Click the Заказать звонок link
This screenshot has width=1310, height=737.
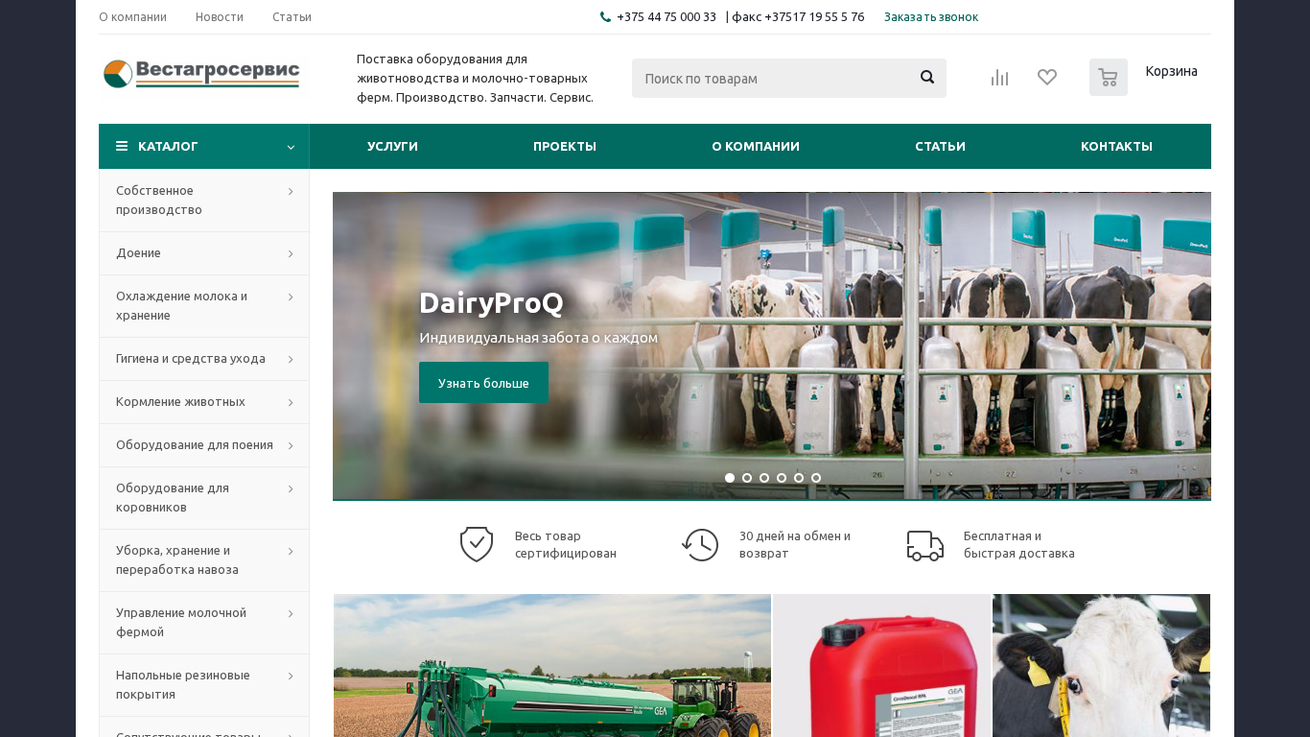click(x=931, y=17)
